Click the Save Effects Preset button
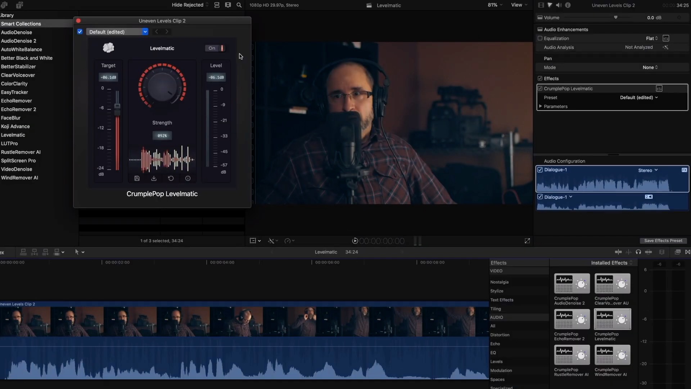Viewport: 691px width, 389px height. [663, 241]
